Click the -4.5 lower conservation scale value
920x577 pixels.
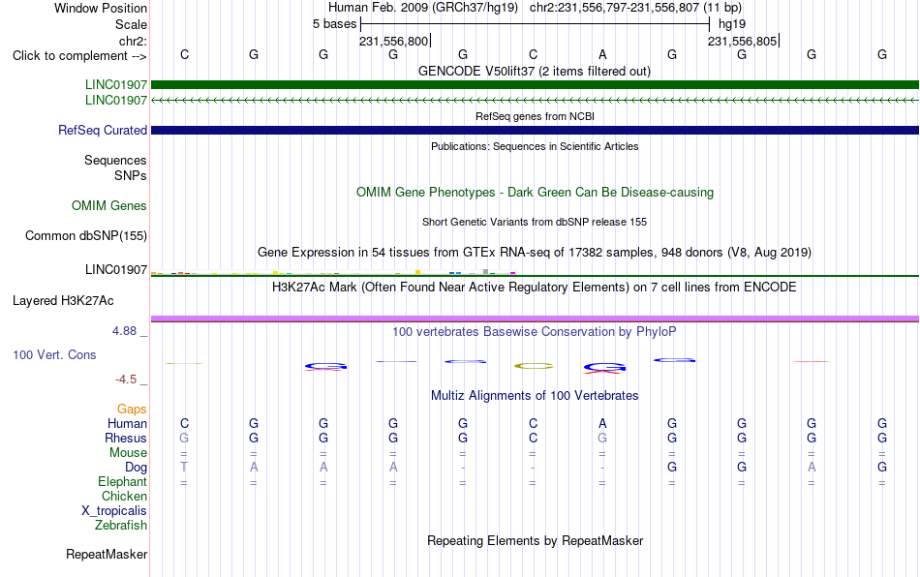[126, 380]
